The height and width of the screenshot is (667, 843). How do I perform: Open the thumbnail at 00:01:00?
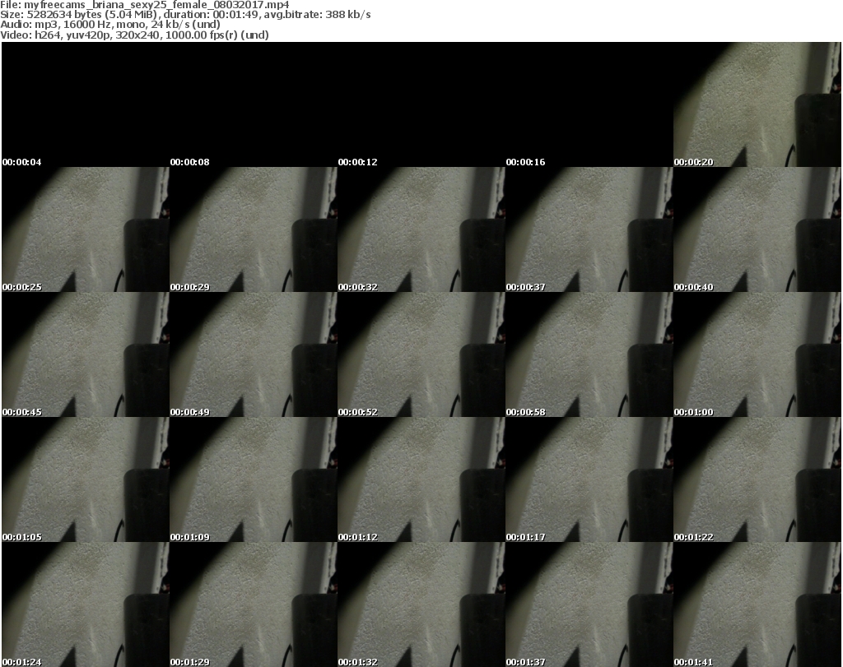tap(757, 355)
